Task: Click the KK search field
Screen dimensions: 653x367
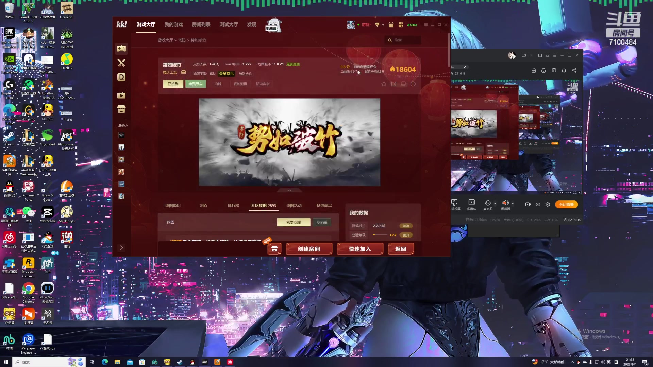Action: coord(403,40)
